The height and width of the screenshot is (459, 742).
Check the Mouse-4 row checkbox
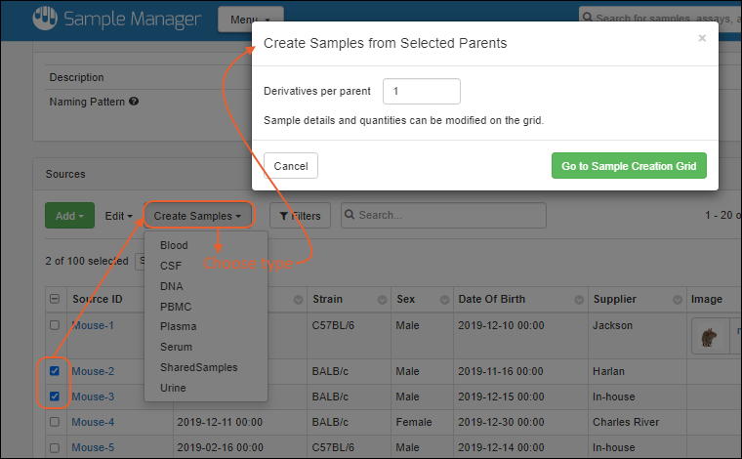coord(55,422)
